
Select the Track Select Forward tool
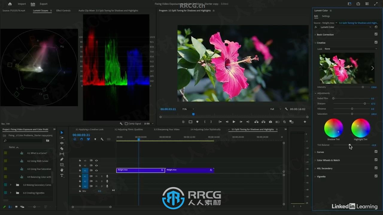coord(62,138)
